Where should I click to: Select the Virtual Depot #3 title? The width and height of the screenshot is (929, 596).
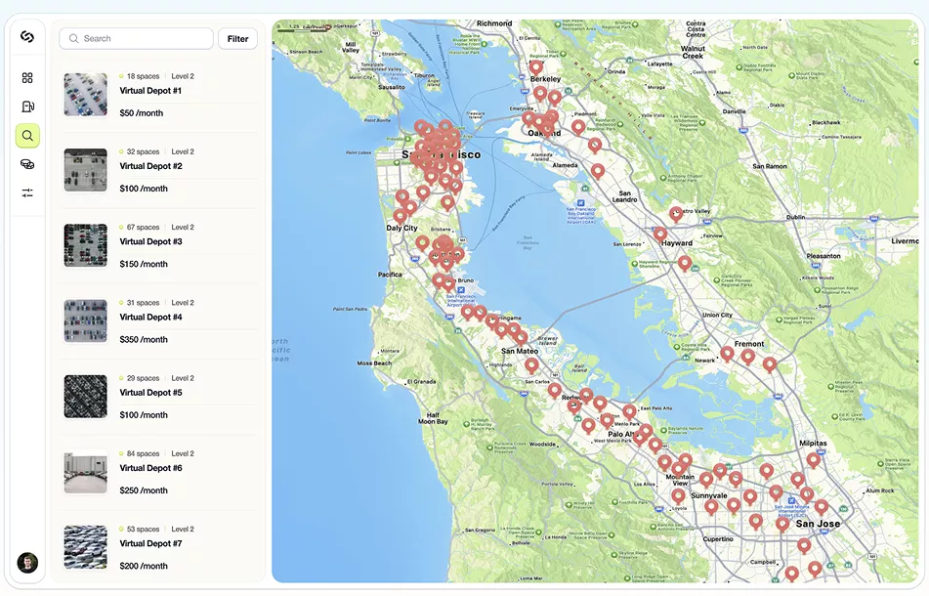(151, 241)
